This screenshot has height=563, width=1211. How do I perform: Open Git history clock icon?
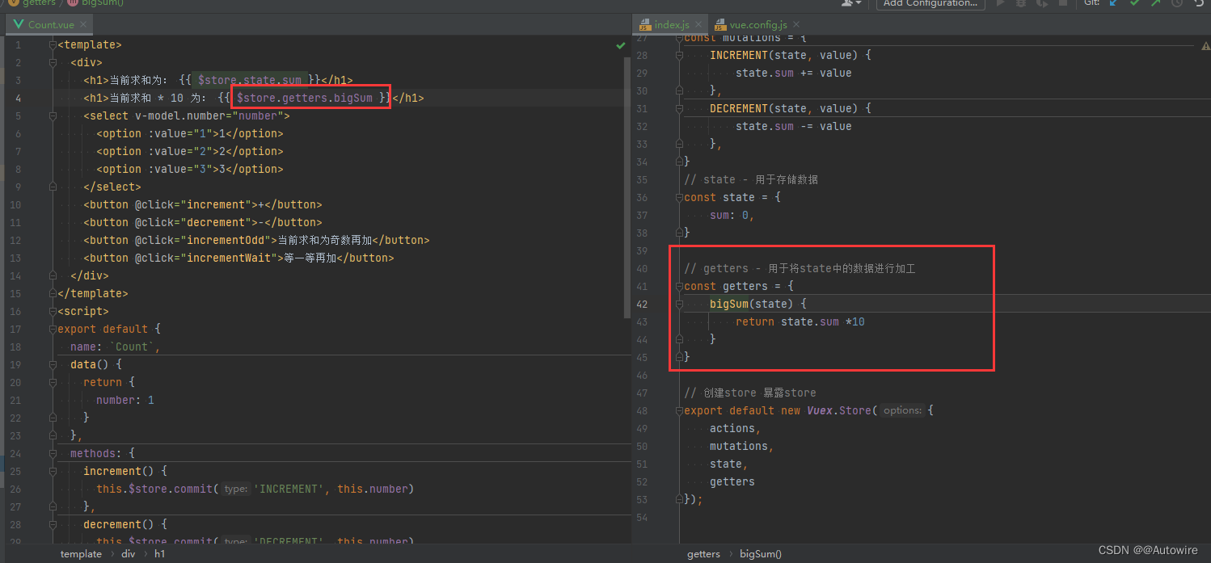[1176, 3]
